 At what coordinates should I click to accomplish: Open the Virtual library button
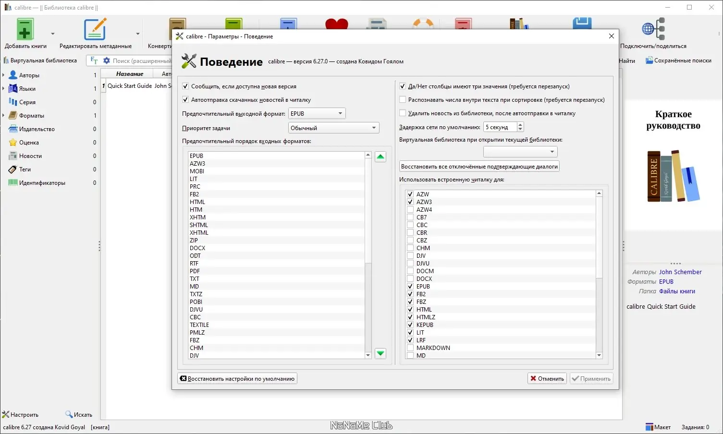(x=40, y=60)
